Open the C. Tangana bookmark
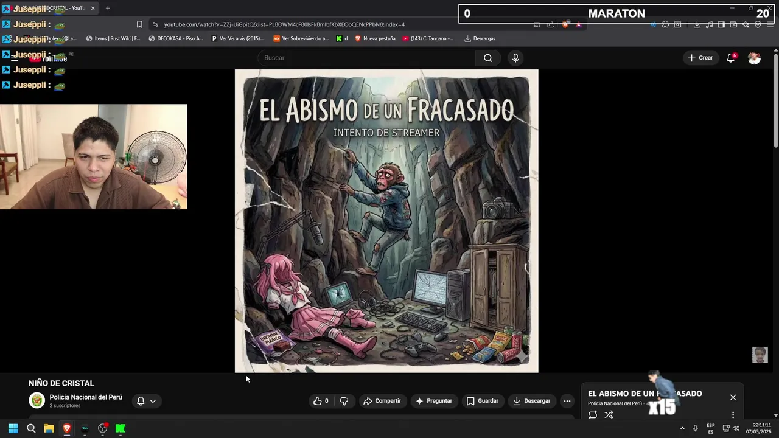 tap(428, 38)
